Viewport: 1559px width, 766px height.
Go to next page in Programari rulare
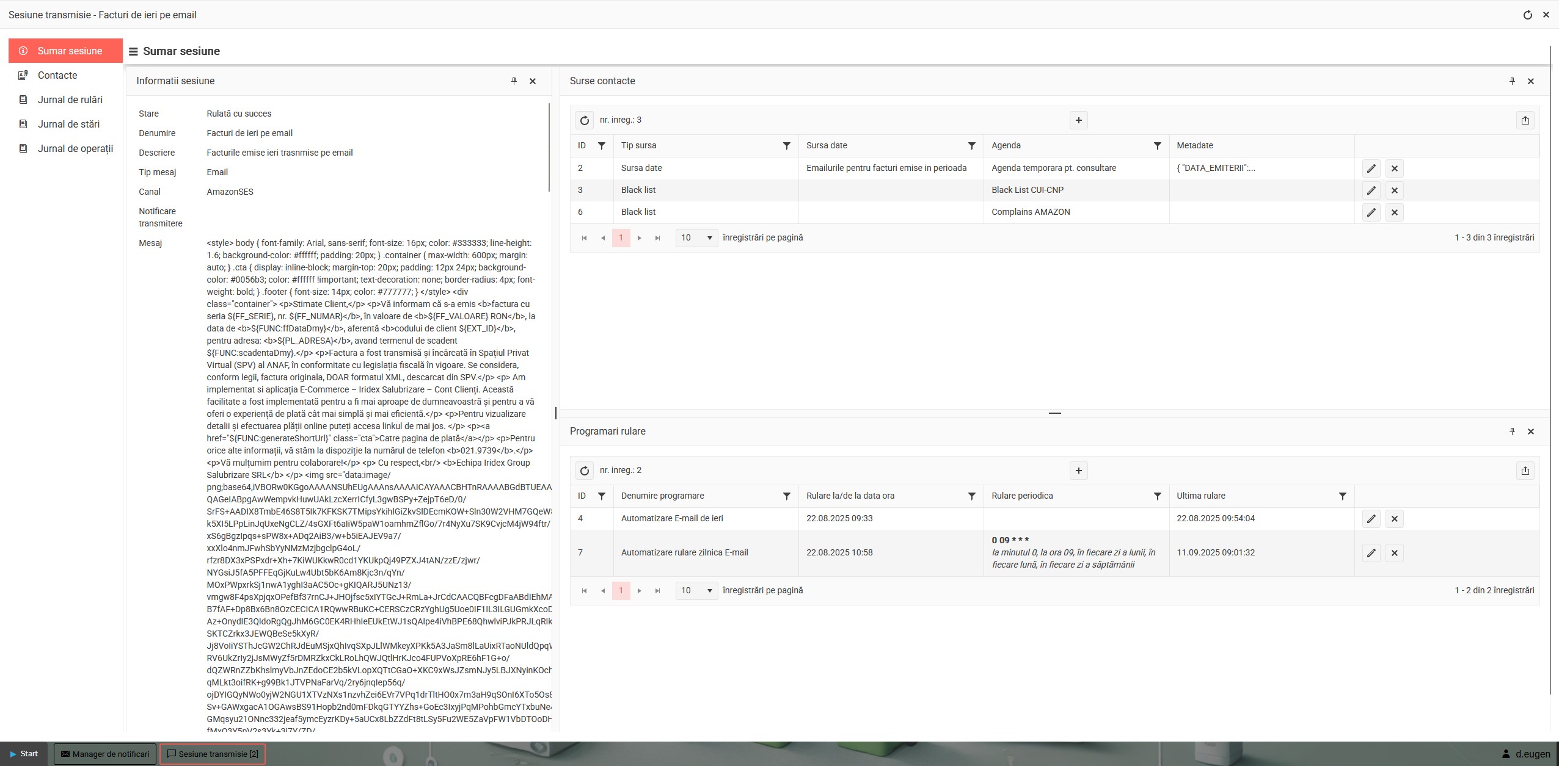[x=639, y=591]
